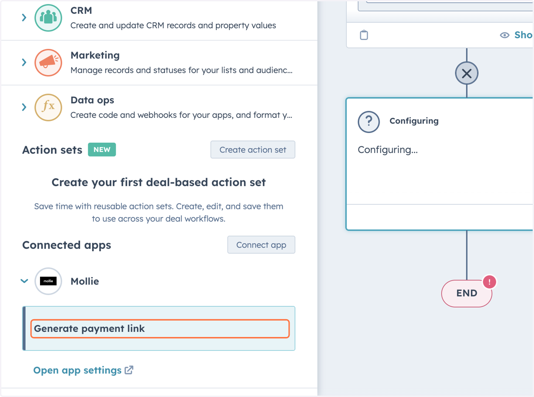This screenshot has width=534, height=397.
Task: Click the Marketing category title
Action: pyautogui.click(x=95, y=55)
